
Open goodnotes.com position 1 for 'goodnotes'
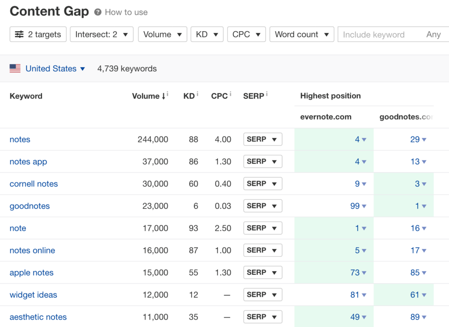(420, 206)
